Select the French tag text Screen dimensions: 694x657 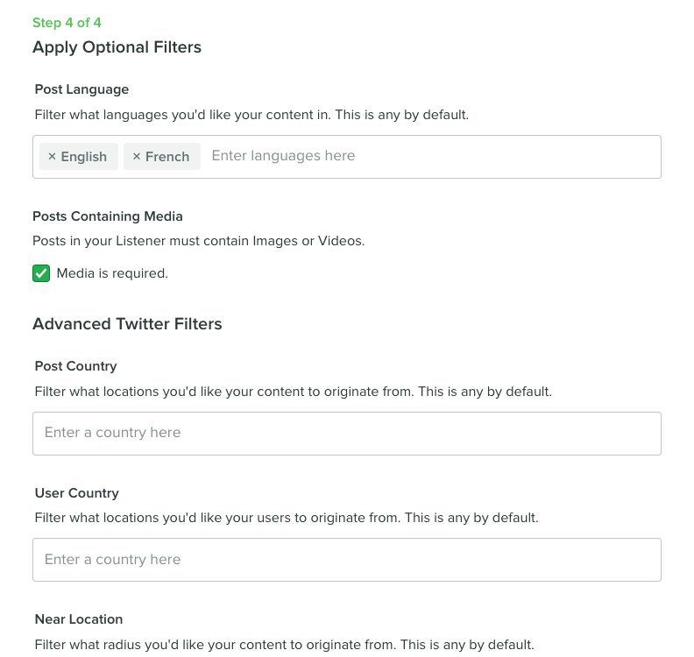pyautogui.click(x=167, y=157)
